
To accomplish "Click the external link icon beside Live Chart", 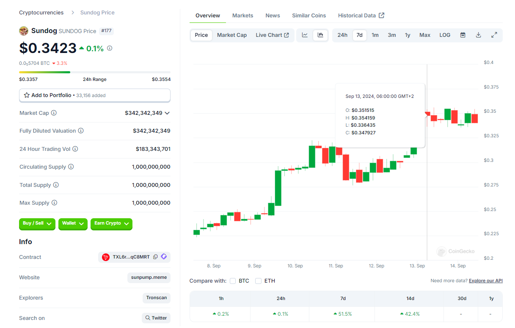I will coord(286,35).
